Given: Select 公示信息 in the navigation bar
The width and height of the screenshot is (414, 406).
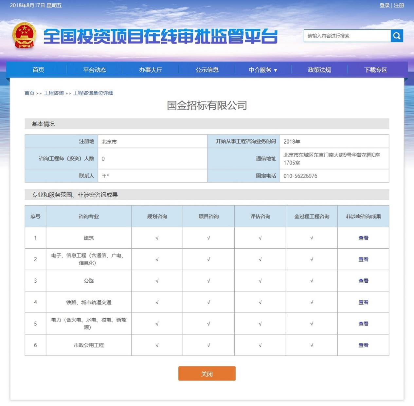Looking at the screenshot, I should pos(207,70).
